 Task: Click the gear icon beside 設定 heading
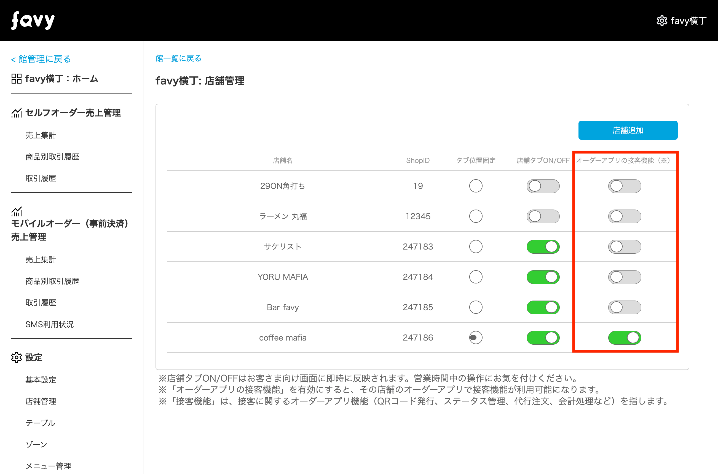coord(17,357)
